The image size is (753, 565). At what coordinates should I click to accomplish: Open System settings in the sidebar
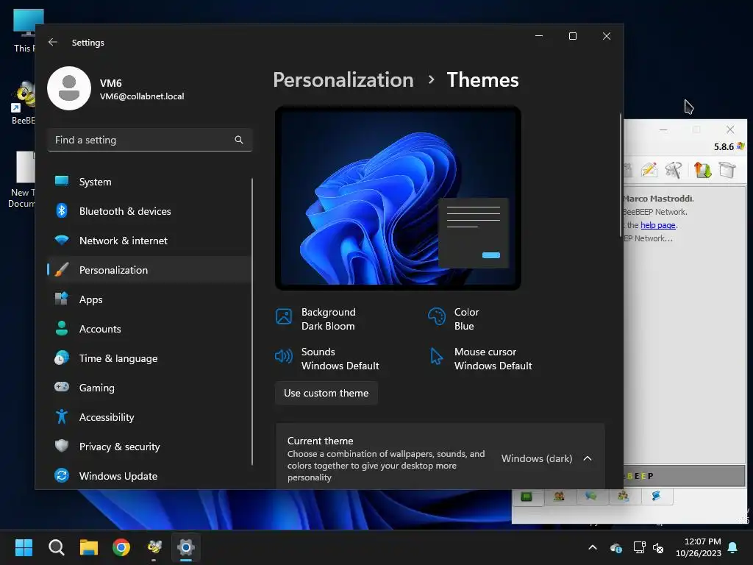(x=150, y=182)
